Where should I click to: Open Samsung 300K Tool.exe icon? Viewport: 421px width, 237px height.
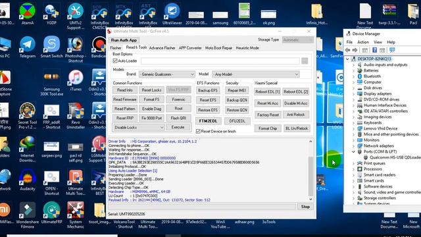point(51,83)
